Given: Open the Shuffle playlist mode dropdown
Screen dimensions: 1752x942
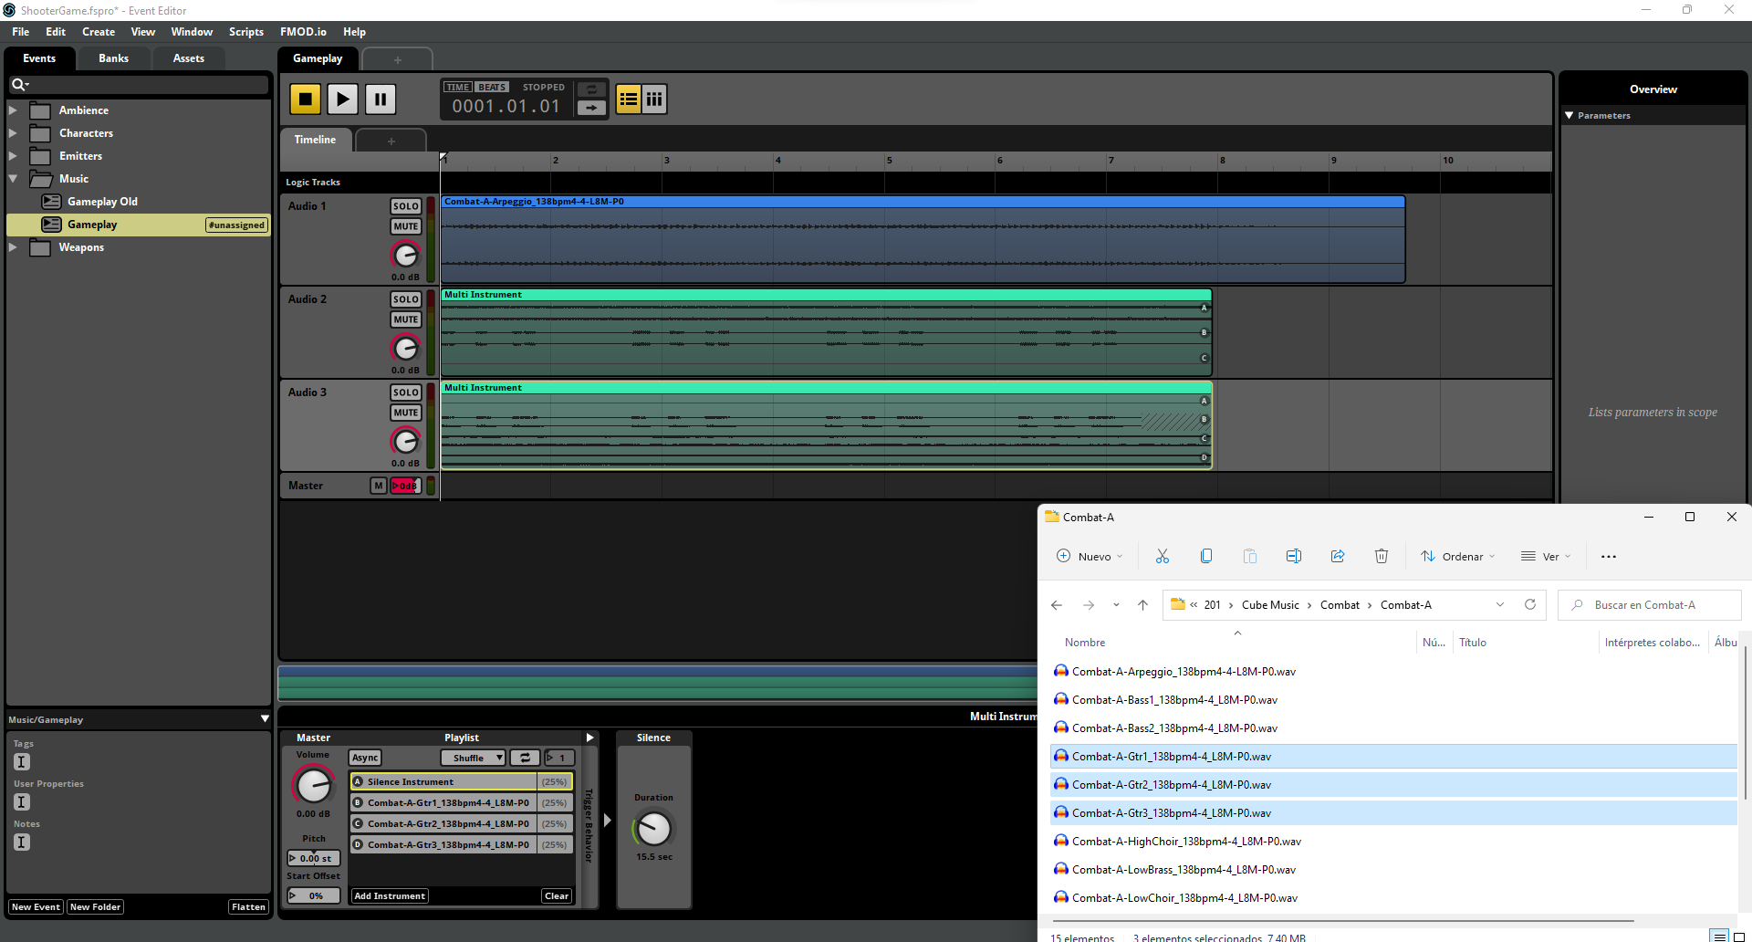Looking at the screenshot, I should 473,758.
